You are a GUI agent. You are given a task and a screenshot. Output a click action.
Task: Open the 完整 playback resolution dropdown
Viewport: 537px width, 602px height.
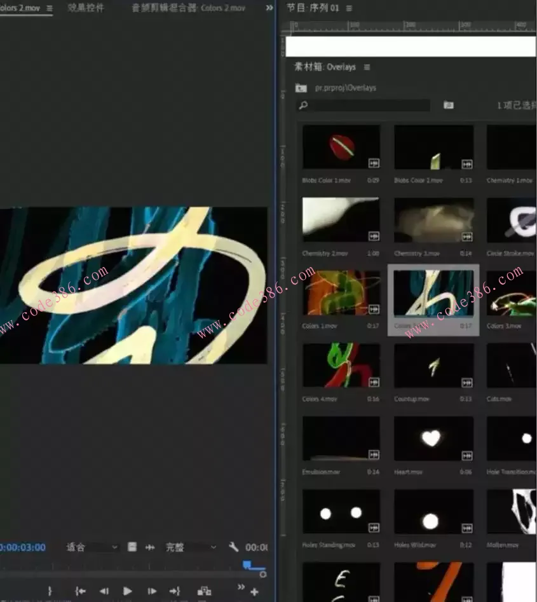tap(191, 547)
